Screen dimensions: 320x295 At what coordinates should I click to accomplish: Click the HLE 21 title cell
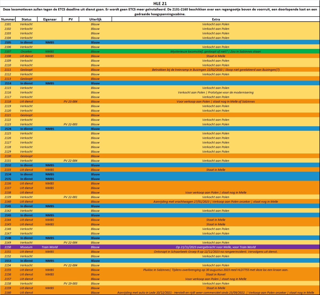[x=160, y=3]
